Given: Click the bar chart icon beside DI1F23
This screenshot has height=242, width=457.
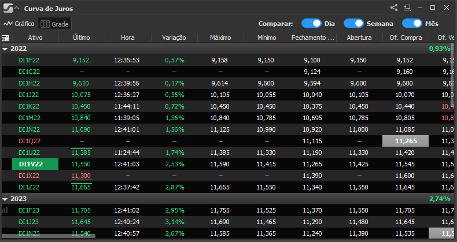Looking at the screenshot, I should pyautogui.click(x=5, y=210).
